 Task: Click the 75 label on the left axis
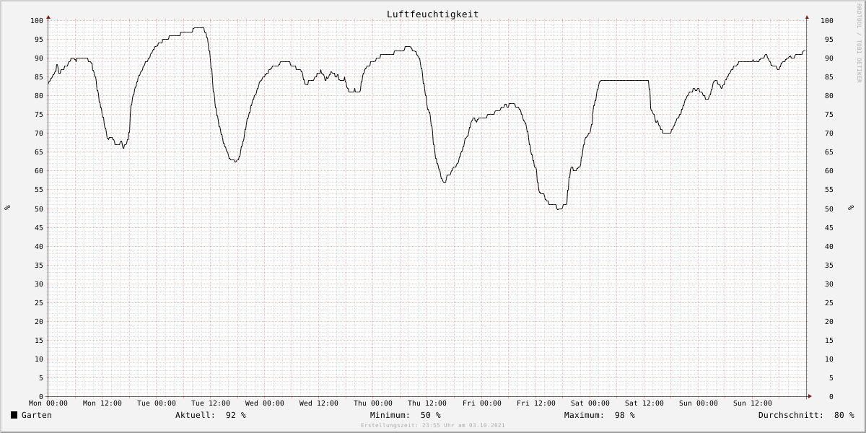(39, 114)
